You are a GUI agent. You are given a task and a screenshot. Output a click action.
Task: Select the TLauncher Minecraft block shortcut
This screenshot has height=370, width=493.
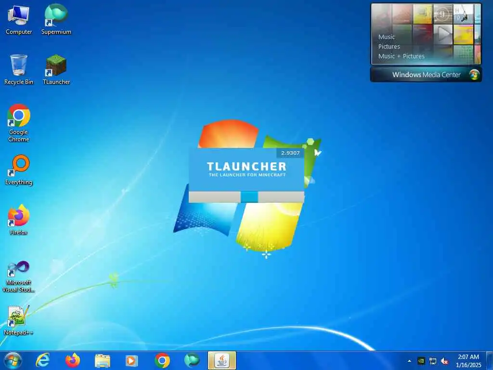coord(56,69)
